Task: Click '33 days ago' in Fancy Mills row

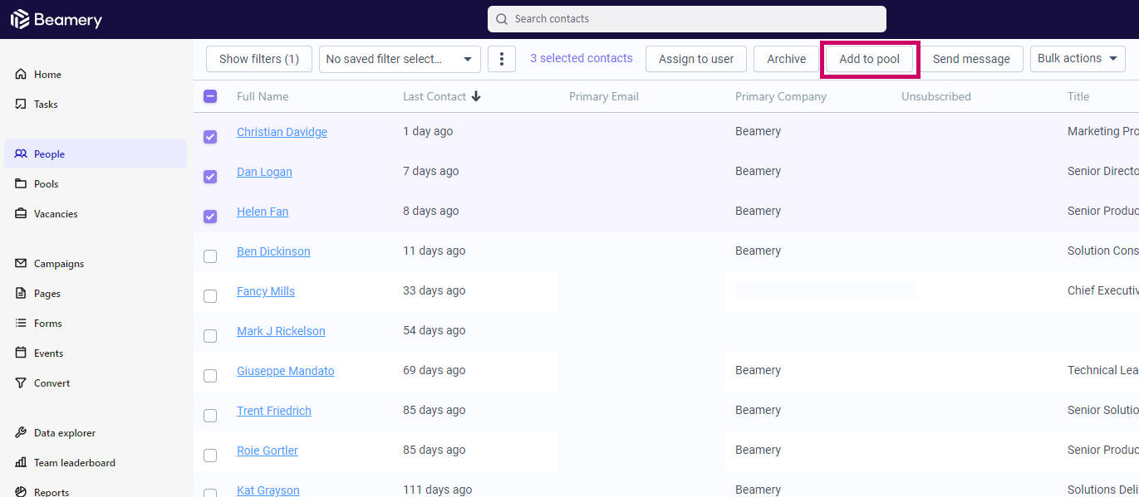Action: pos(434,290)
